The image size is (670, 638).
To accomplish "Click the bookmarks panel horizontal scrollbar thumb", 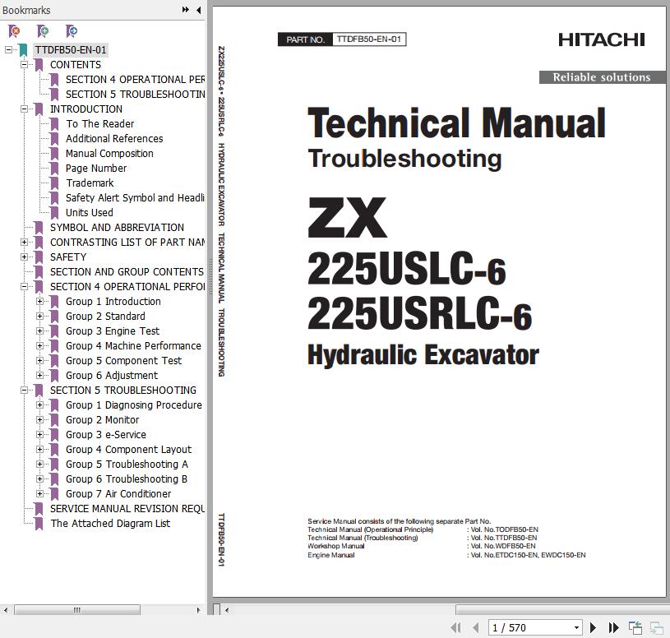I will click(x=77, y=610).
